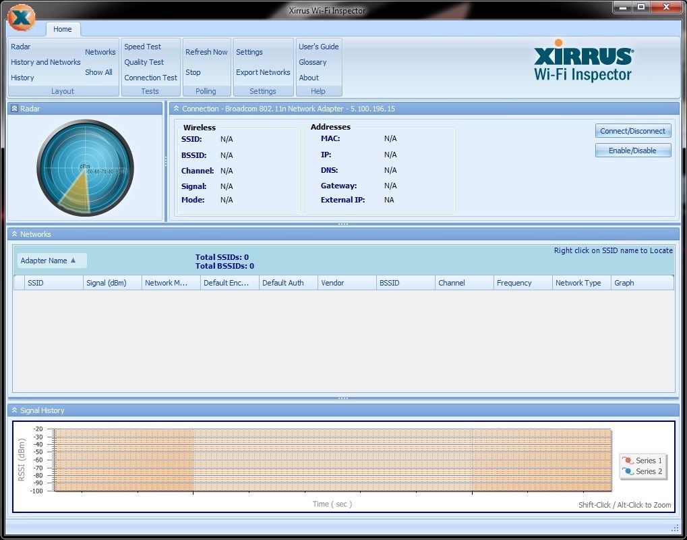Screen dimensions: 687x540
Task: Click the Network Mode column header
Action: tap(171, 283)
